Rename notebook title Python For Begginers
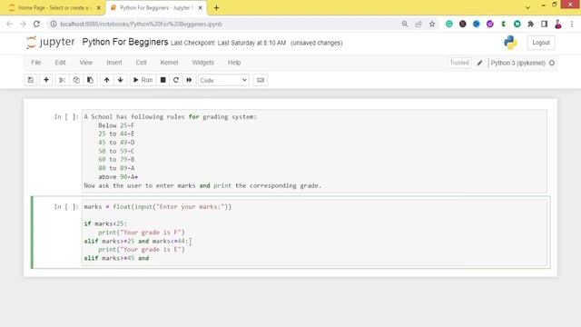581x327 pixels. click(125, 43)
